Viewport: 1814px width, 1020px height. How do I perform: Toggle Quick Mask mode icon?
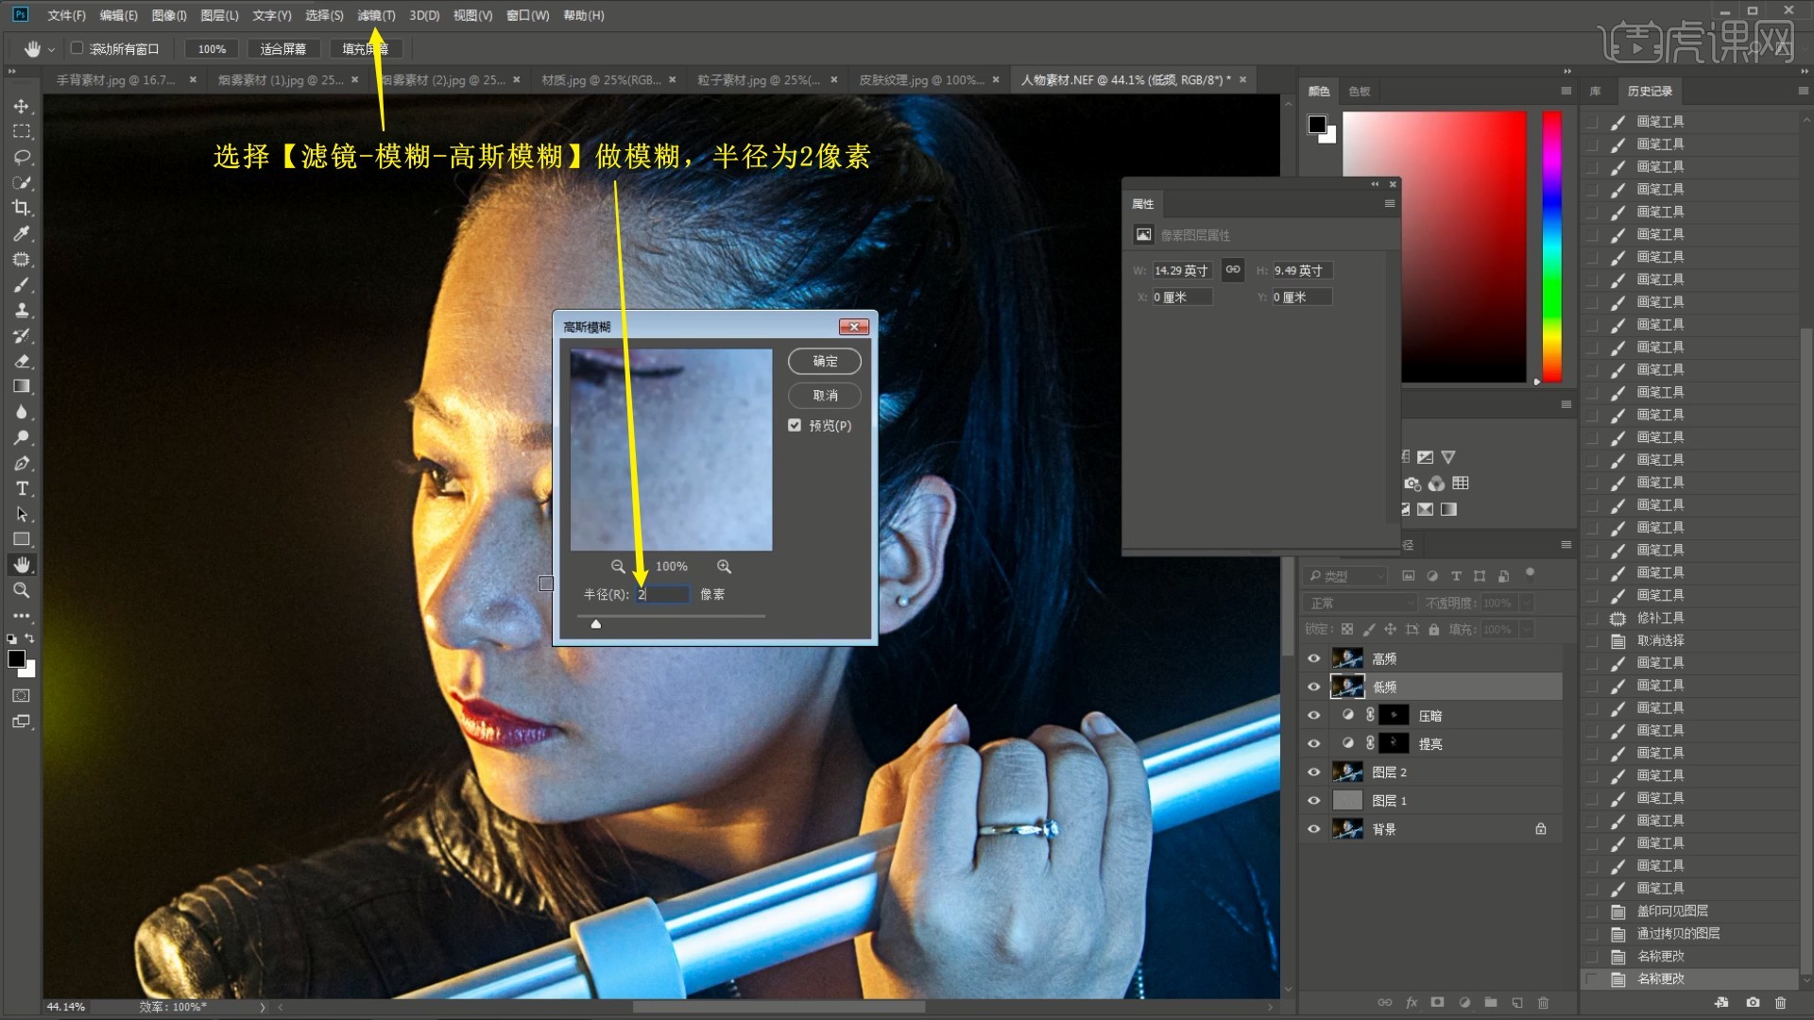21,696
